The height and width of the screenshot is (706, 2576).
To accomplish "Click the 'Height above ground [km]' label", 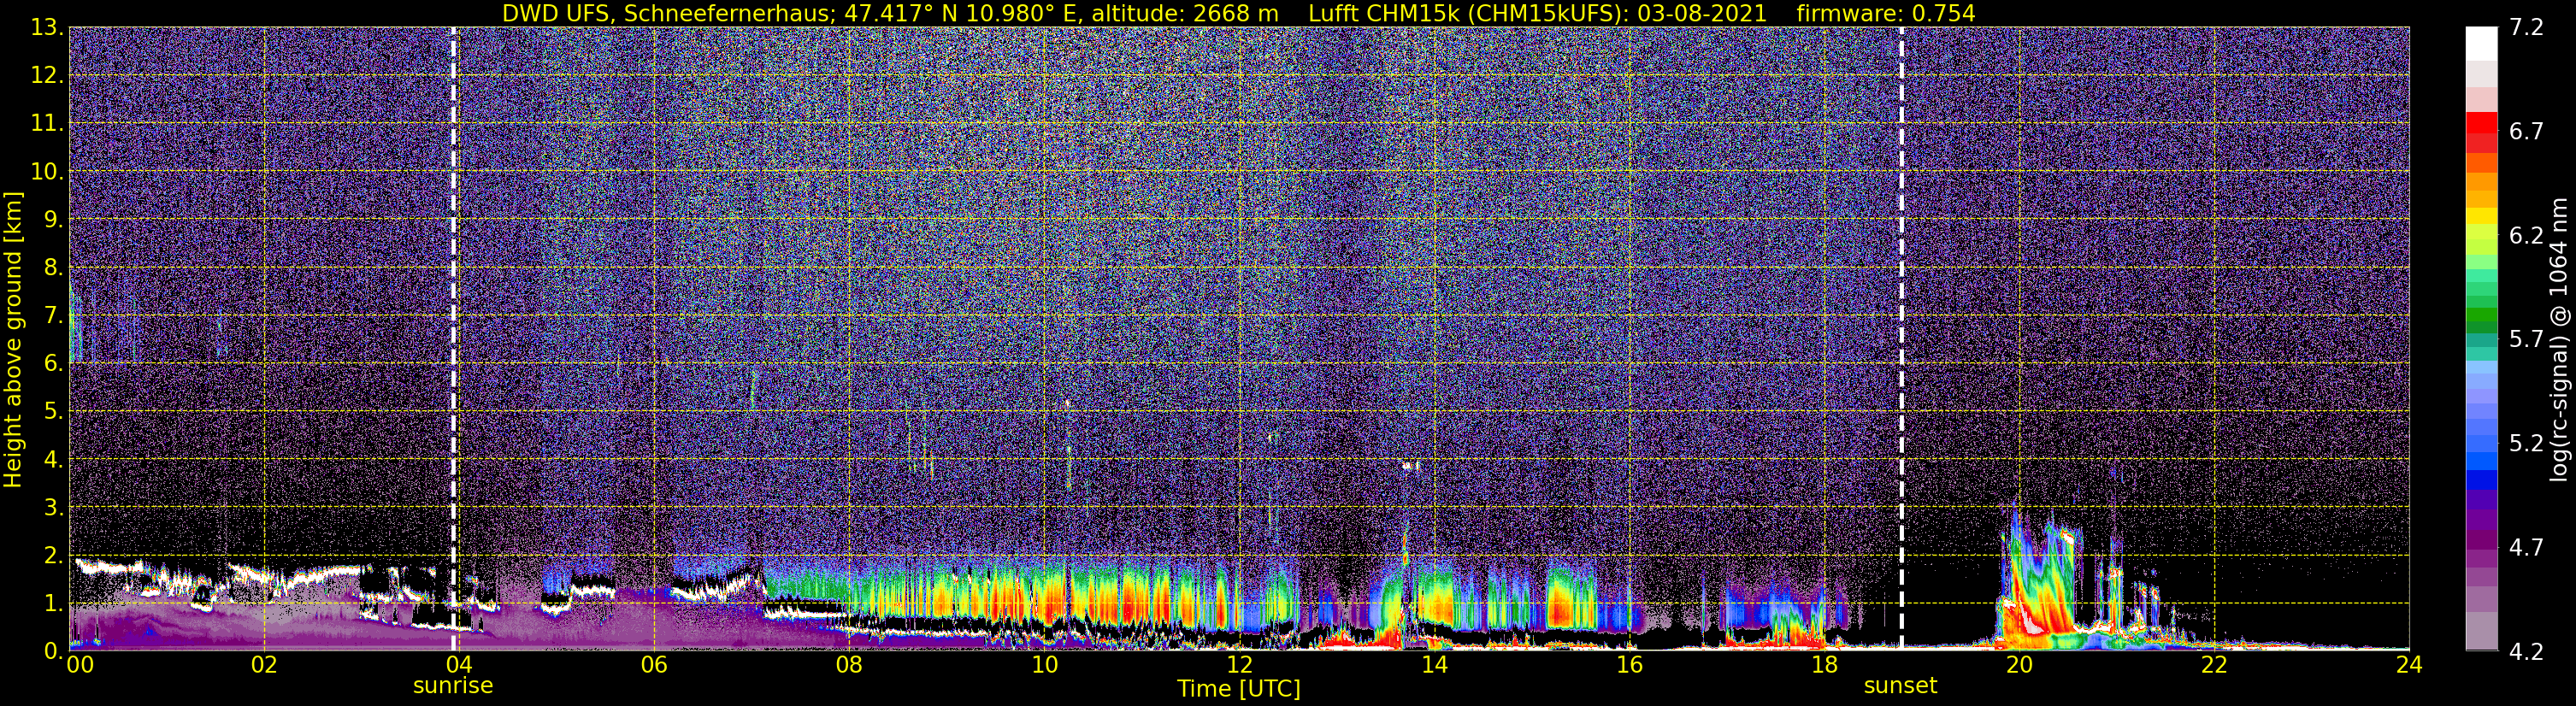I will pos(13,339).
